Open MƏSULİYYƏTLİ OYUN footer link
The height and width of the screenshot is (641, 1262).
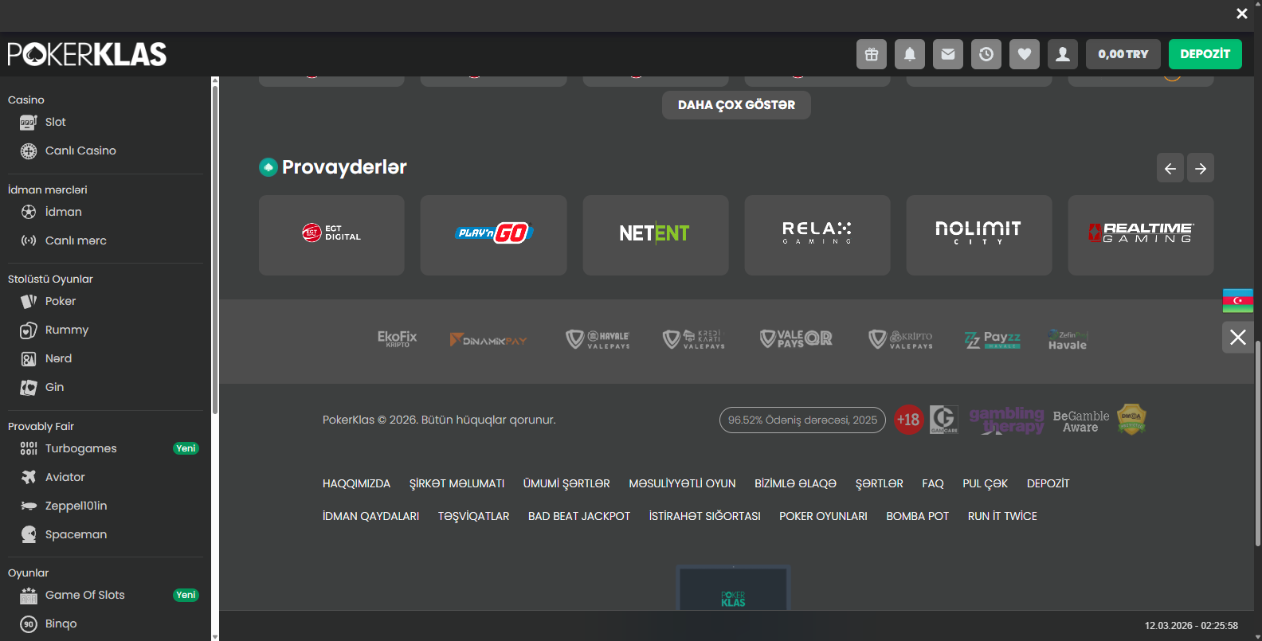click(682, 483)
